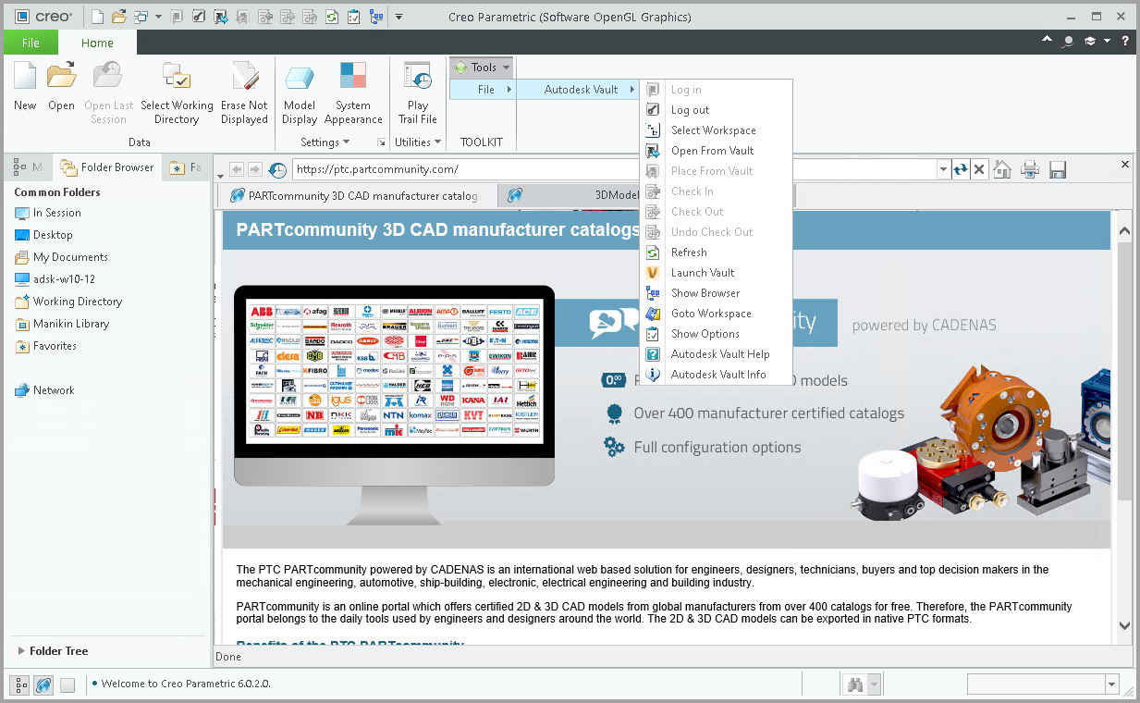The width and height of the screenshot is (1140, 703).
Task: Choose Launch Vault menu entry
Action: (717, 273)
